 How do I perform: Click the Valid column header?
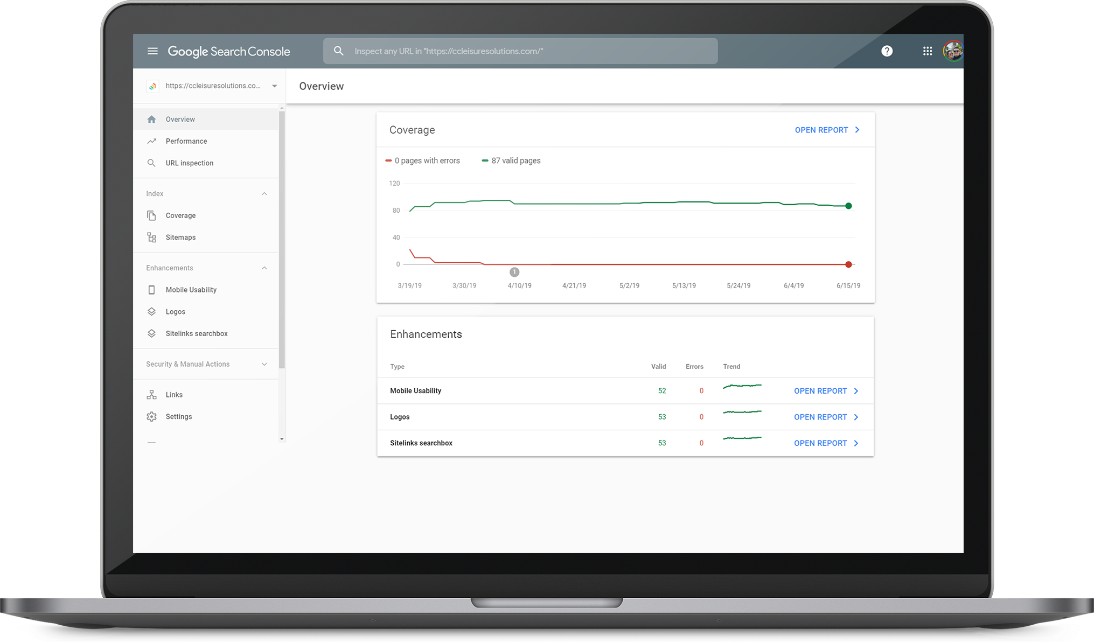pyautogui.click(x=658, y=367)
